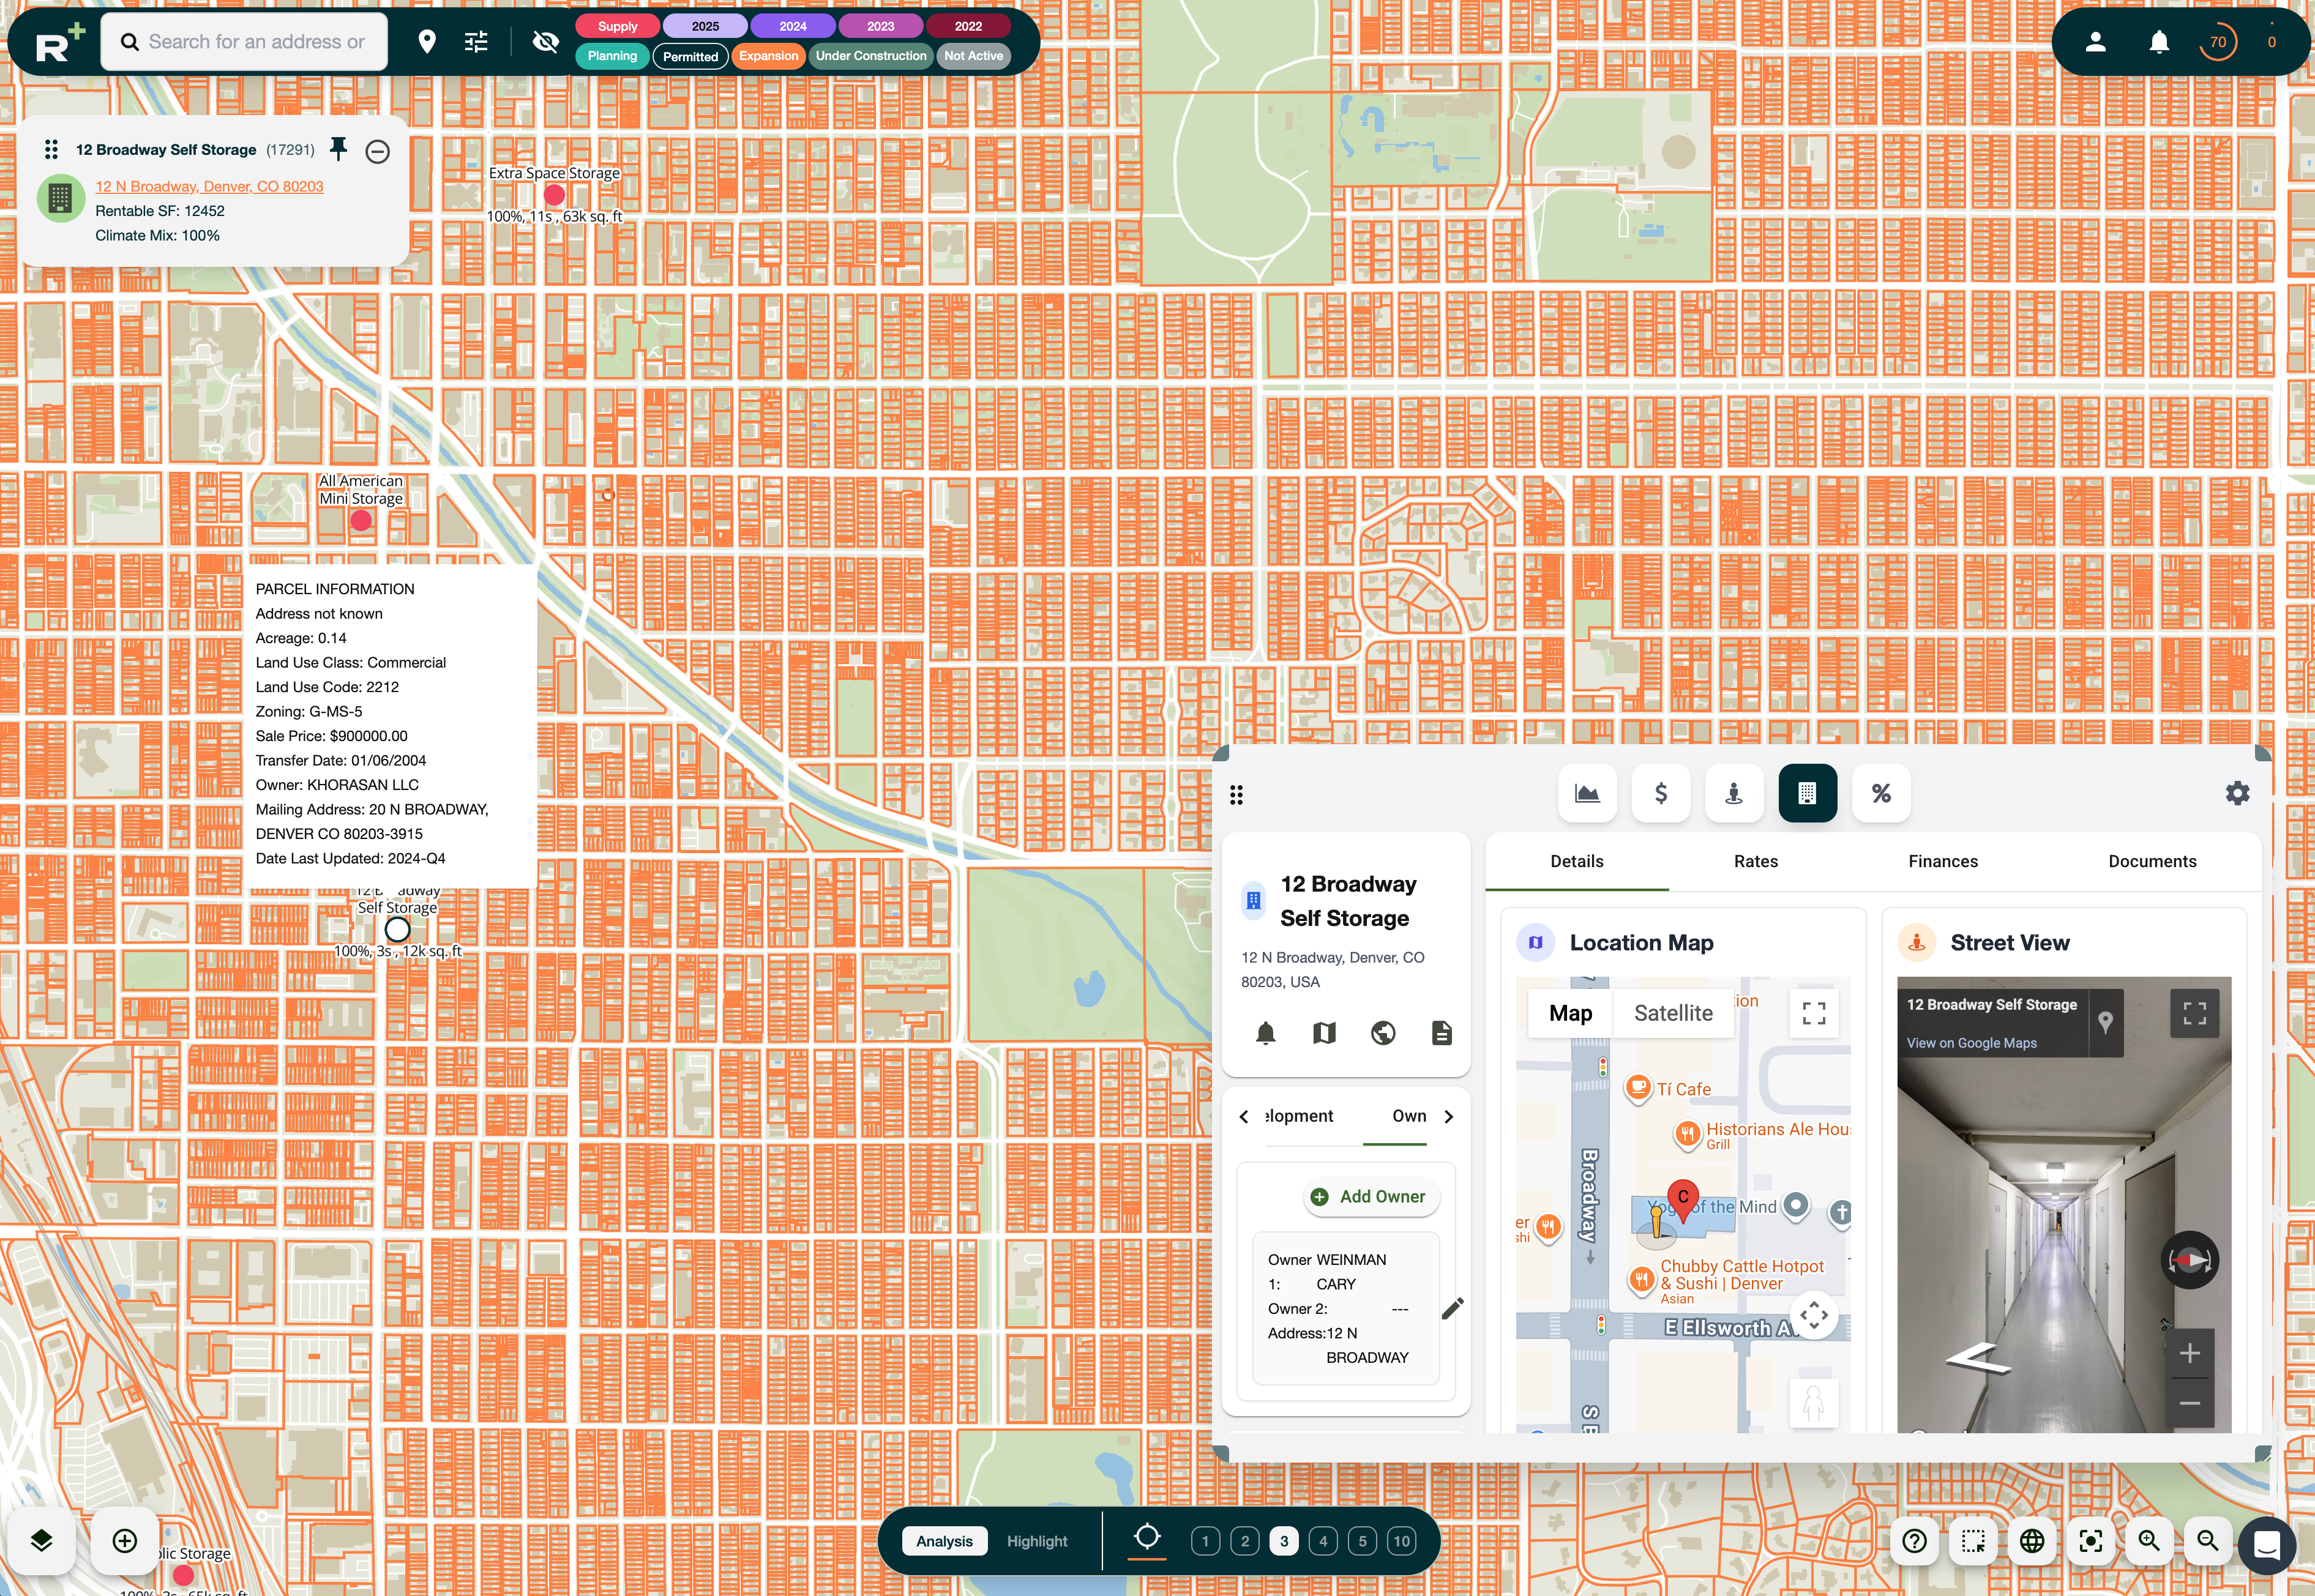Open the help question mark icon
2315x1596 pixels.
(1914, 1541)
